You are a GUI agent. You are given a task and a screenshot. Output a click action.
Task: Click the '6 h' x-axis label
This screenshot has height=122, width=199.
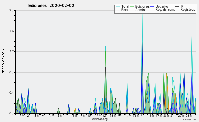[59, 115]
